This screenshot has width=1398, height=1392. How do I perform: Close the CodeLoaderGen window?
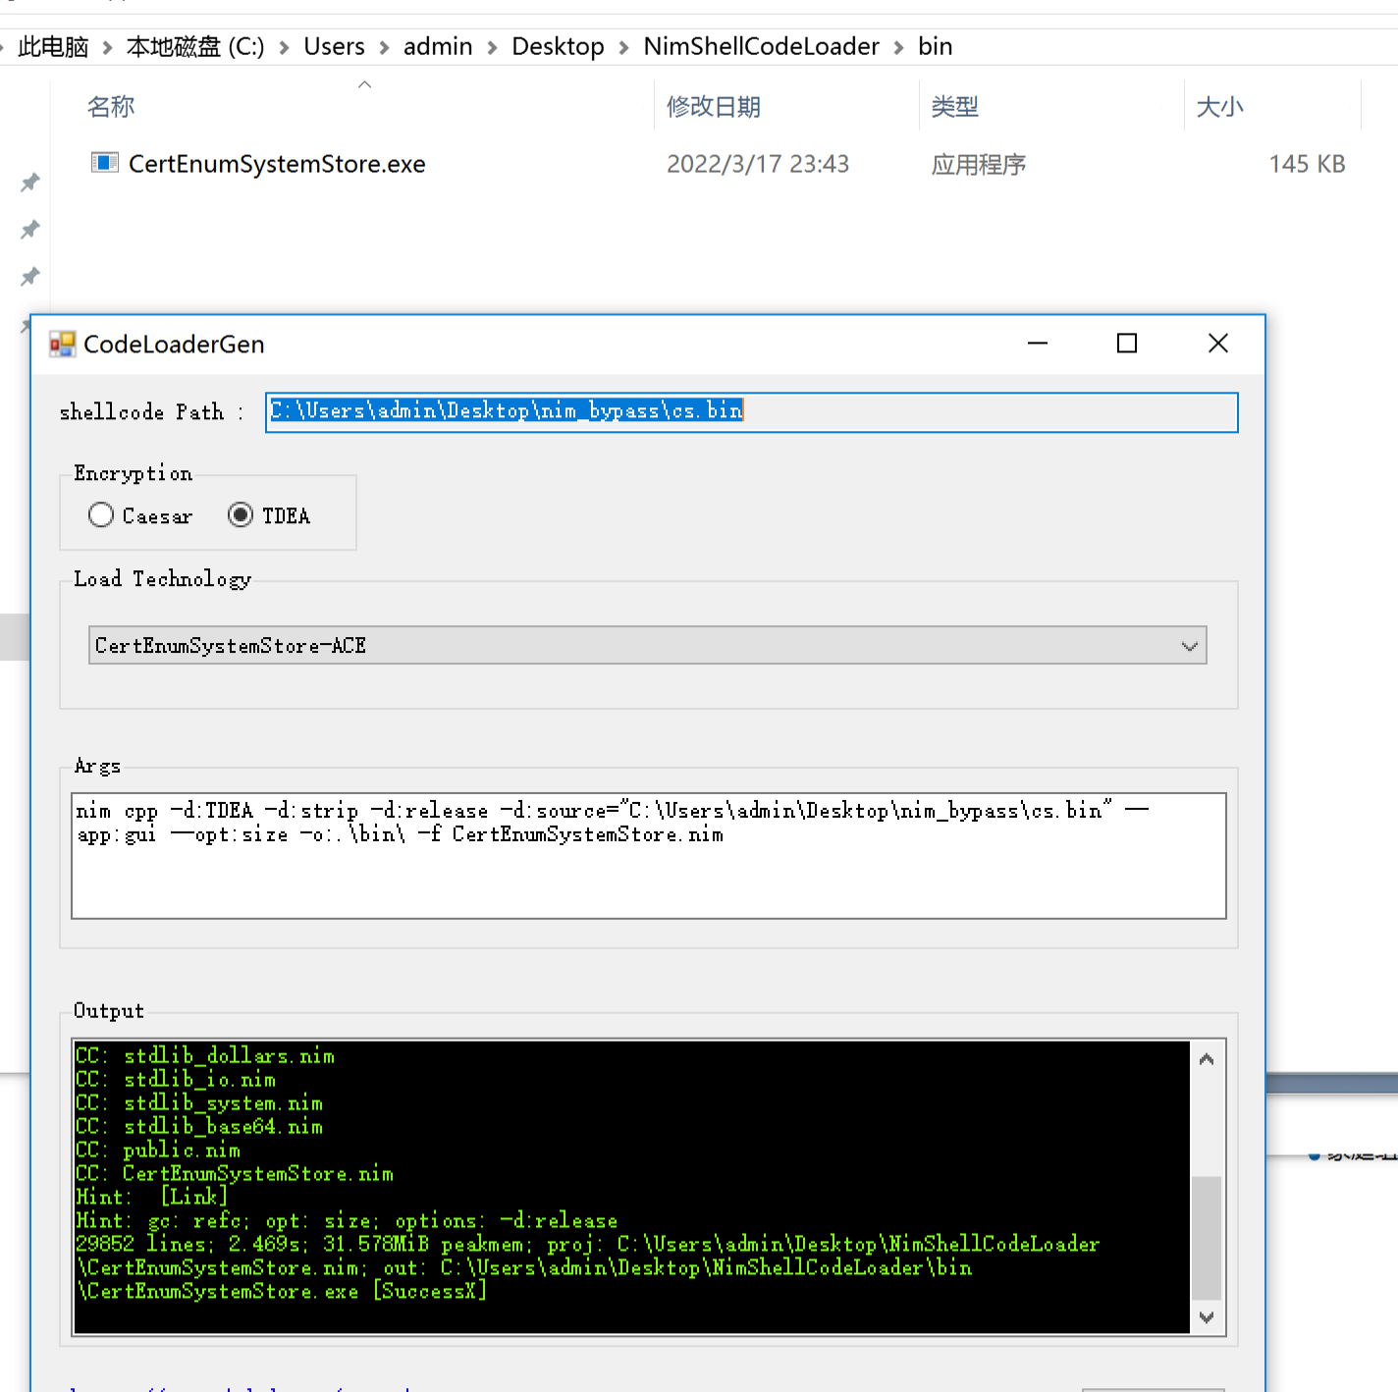(1218, 344)
